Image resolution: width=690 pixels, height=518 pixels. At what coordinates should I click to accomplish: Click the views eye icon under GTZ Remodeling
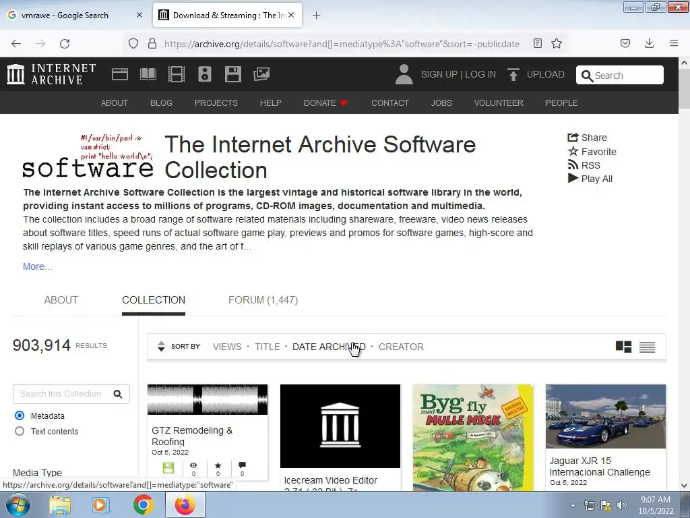coord(193,465)
